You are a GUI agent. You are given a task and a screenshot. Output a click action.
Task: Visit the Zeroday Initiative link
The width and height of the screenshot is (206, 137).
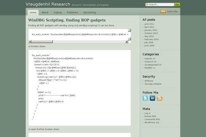153,84
